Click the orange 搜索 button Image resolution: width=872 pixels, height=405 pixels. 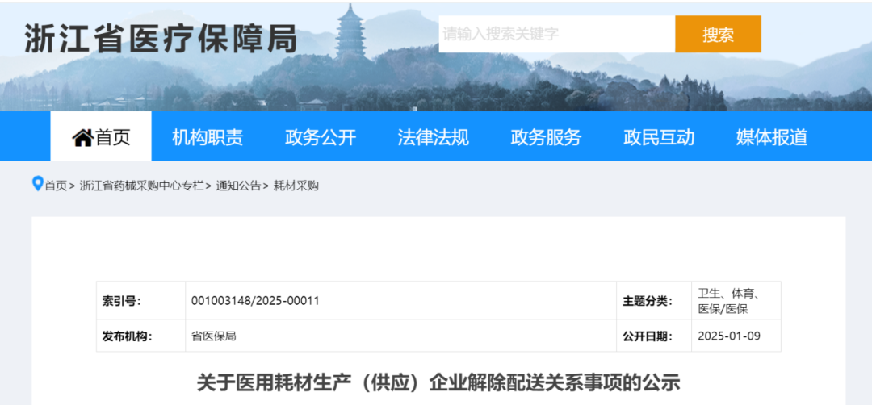(x=718, y=35)
